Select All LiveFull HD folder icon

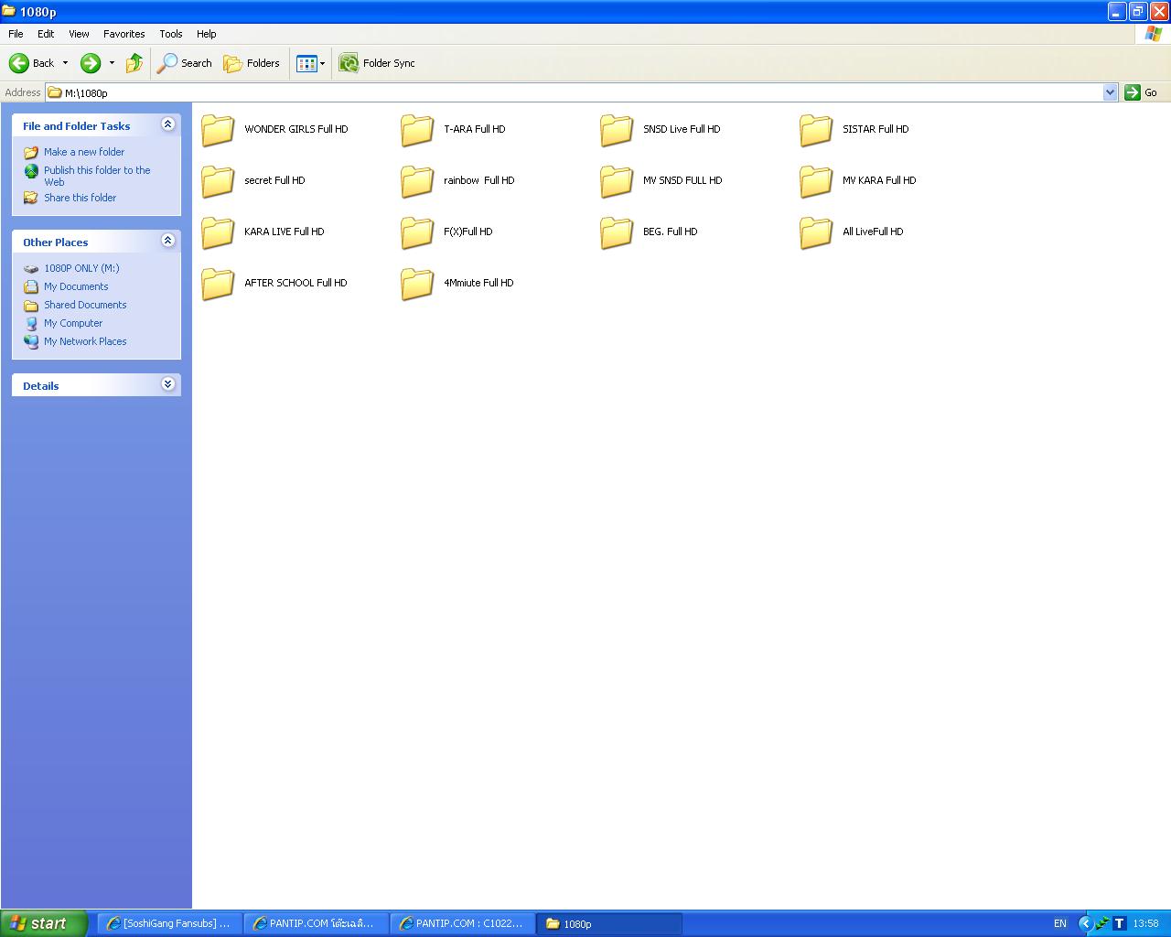(816, 232)
